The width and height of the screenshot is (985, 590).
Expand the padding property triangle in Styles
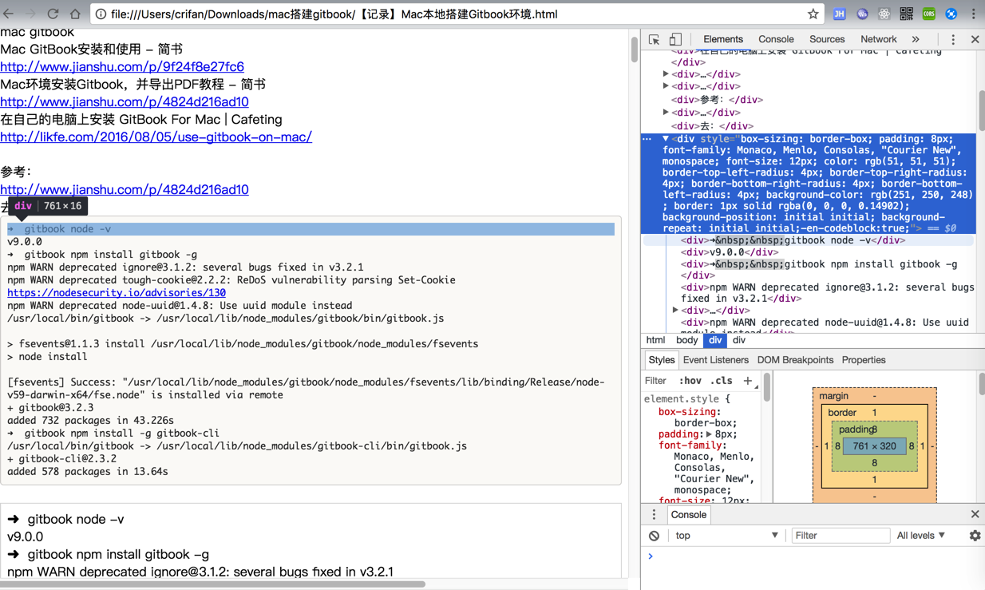coord(709,434)
